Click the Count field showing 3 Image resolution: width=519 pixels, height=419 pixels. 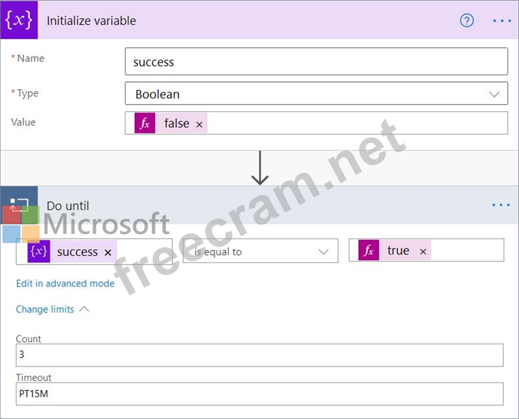pos(259,355)
